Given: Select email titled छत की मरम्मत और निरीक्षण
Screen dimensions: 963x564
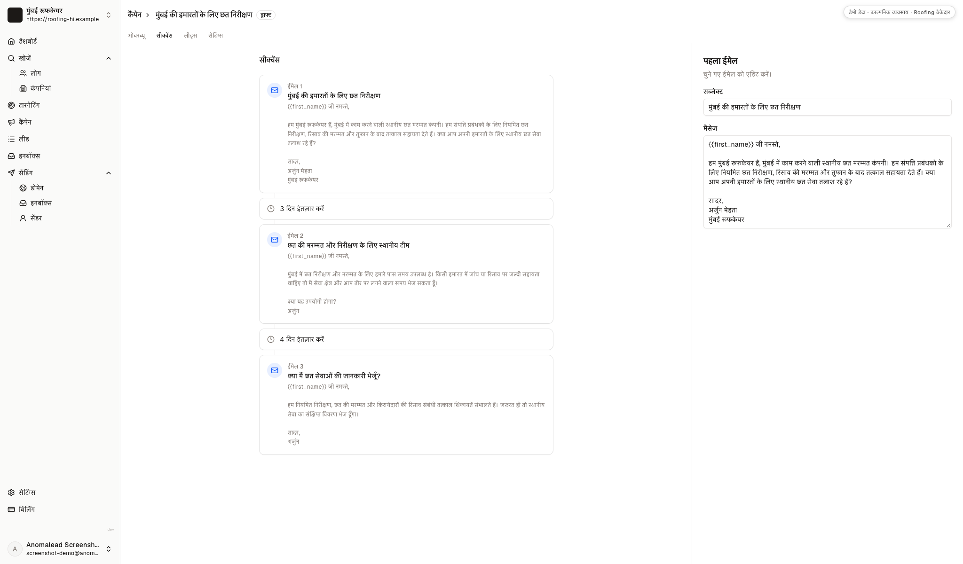Looking at the screenshot, I should [406, 274].
